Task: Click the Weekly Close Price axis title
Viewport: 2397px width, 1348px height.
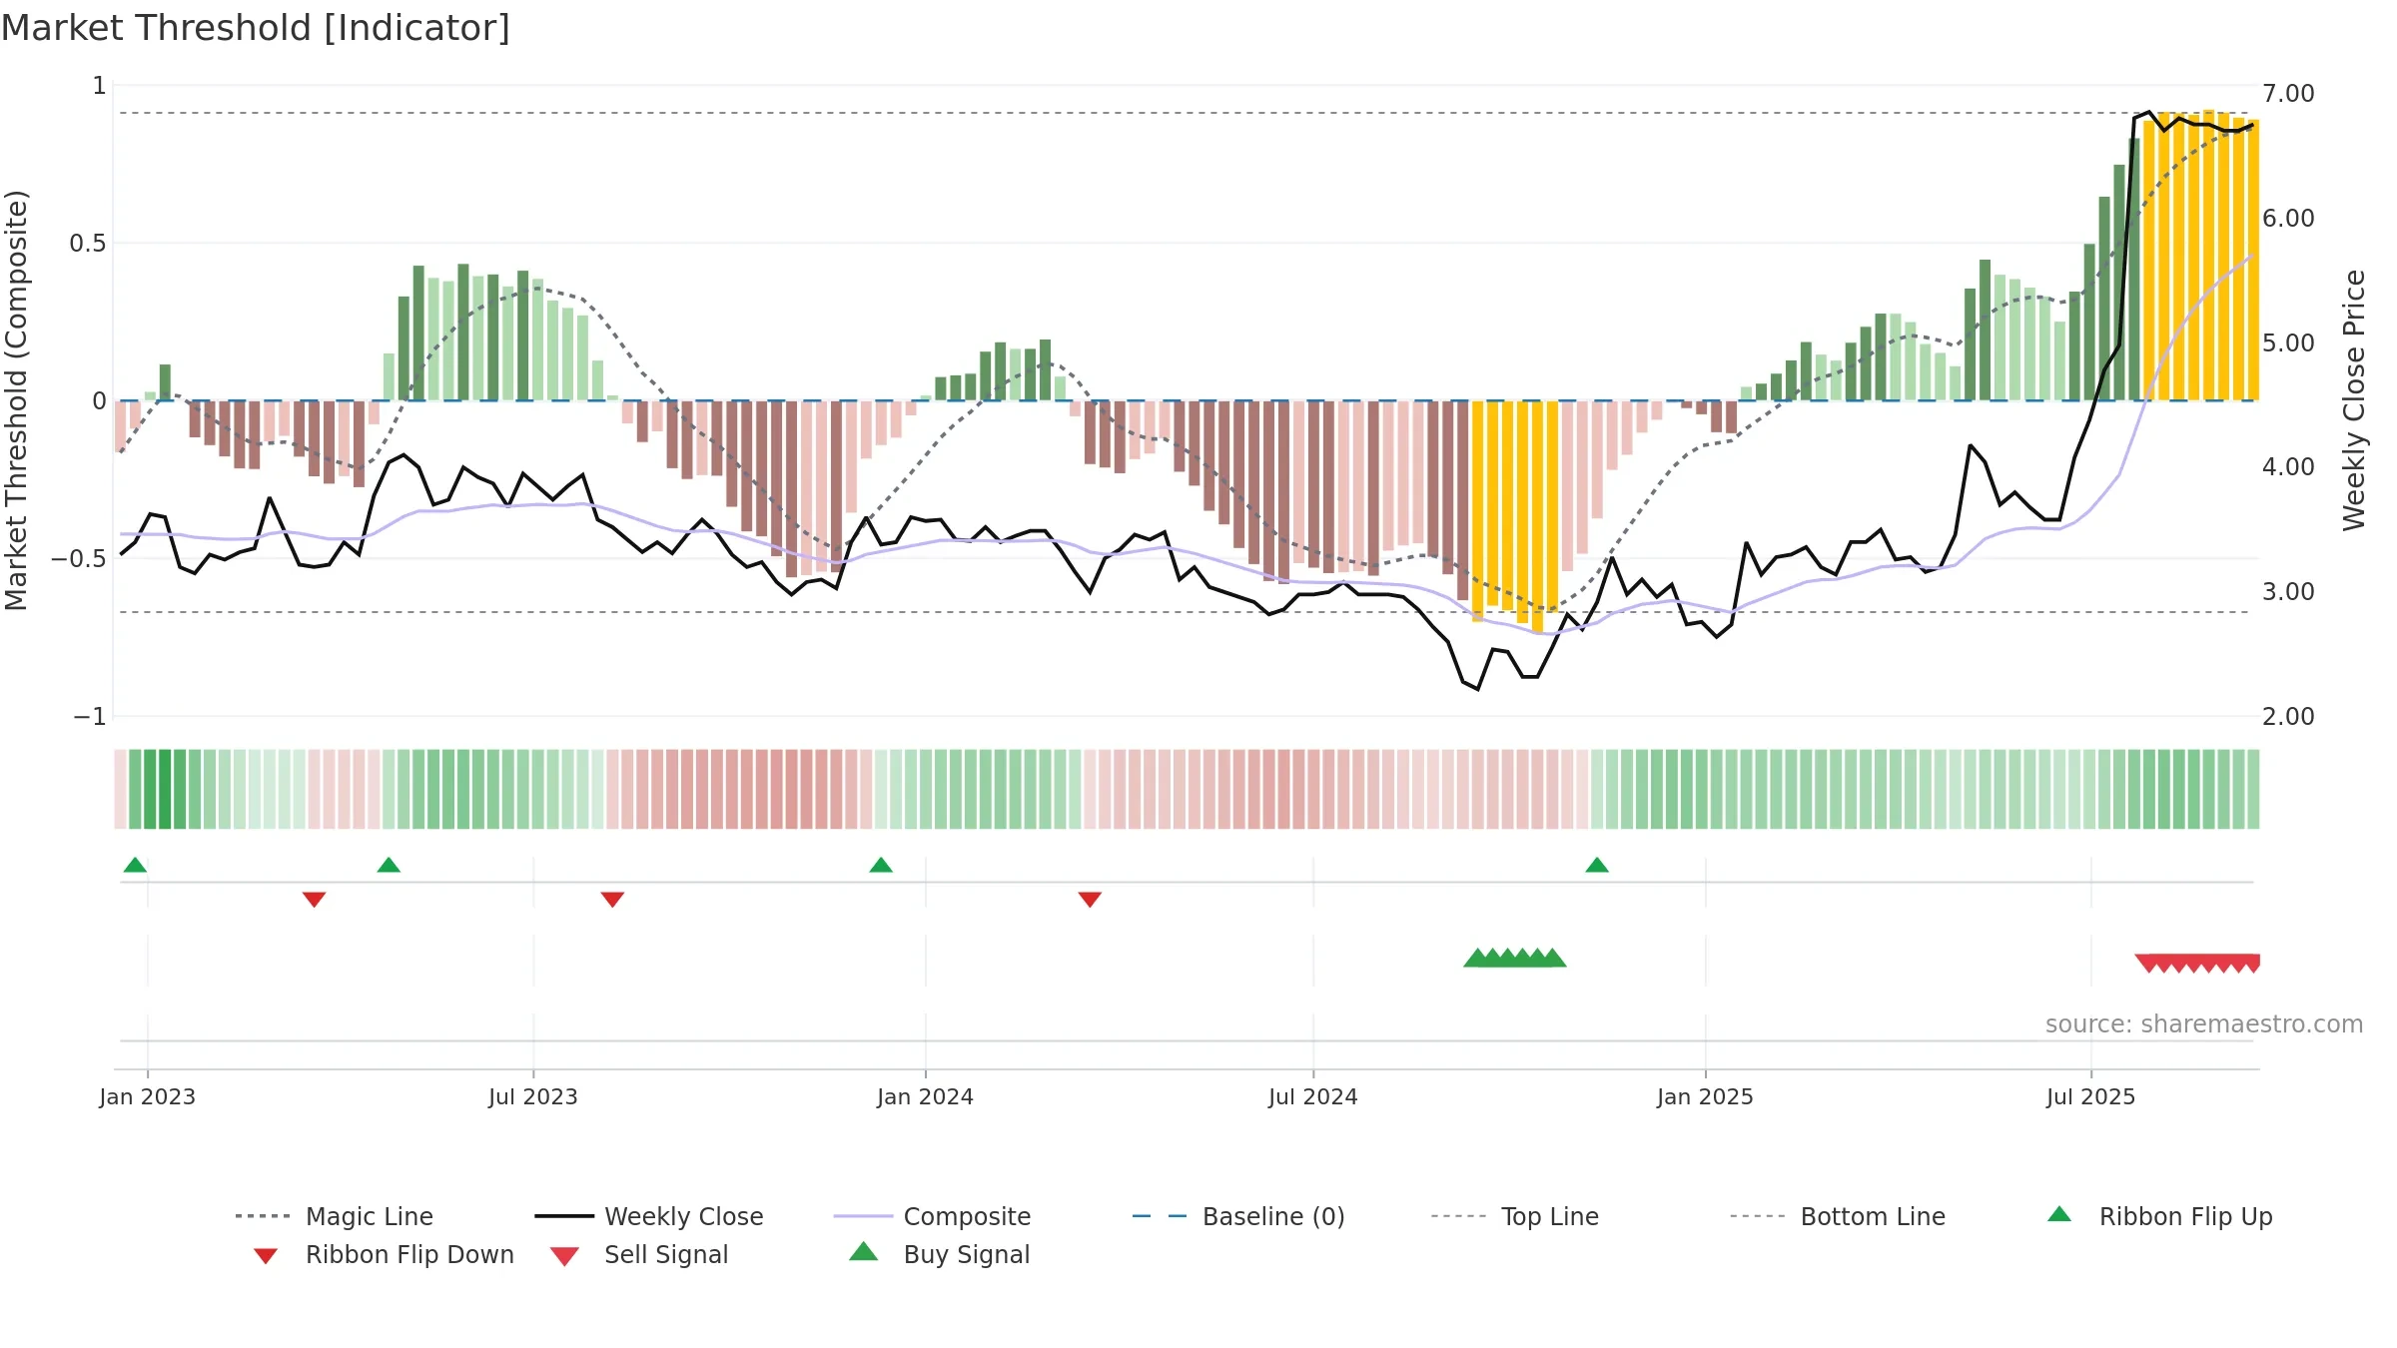Action: pyautogui.click(x=2355, y=399)
